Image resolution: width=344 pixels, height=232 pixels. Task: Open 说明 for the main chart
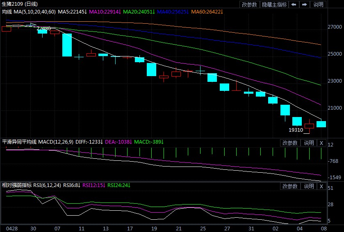coord(318,5)
